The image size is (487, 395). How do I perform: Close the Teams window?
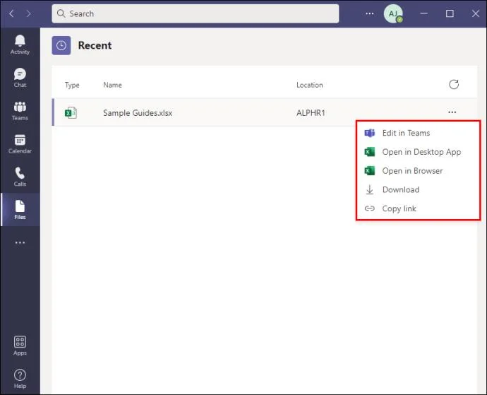pos(476,13)
